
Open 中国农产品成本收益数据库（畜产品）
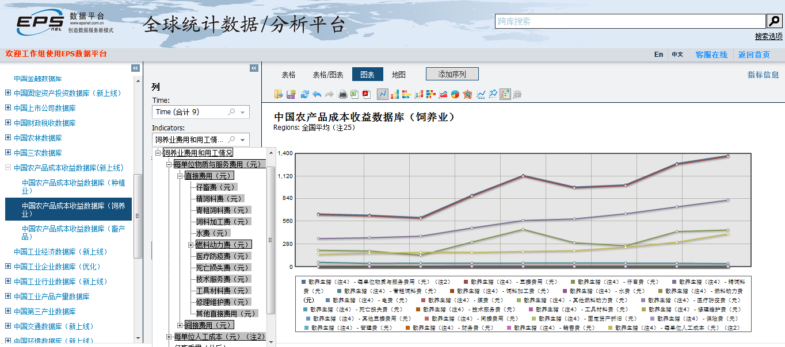pyautogui.click(x=73, y=233)
